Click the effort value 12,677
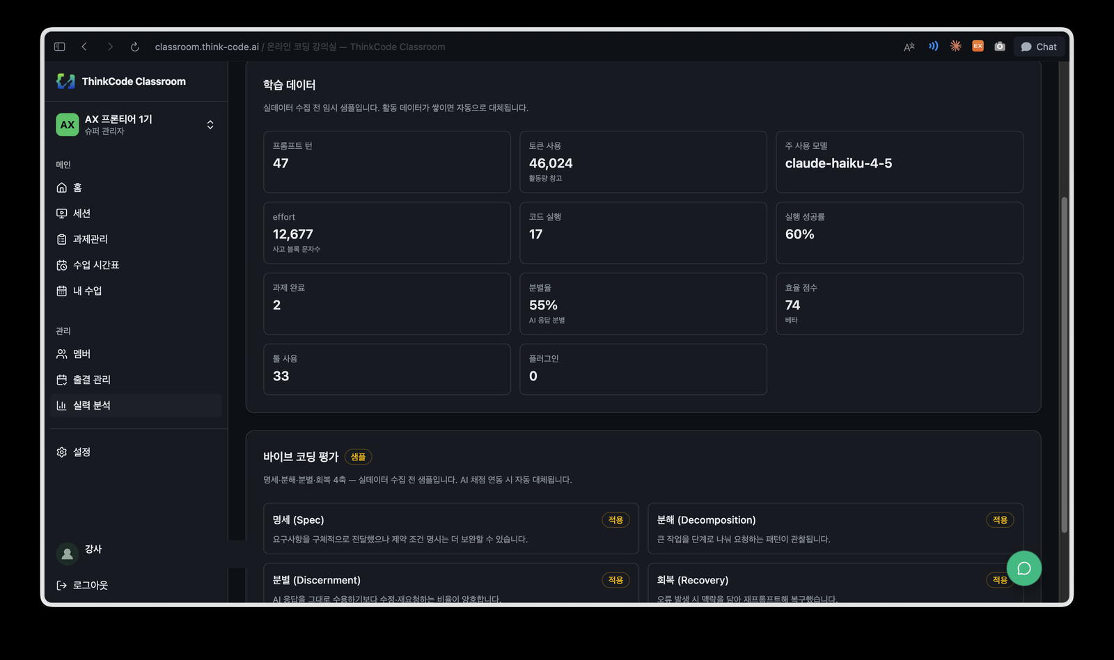The image size is (1114, 660). pyautogui.click(x=292, y=234)
